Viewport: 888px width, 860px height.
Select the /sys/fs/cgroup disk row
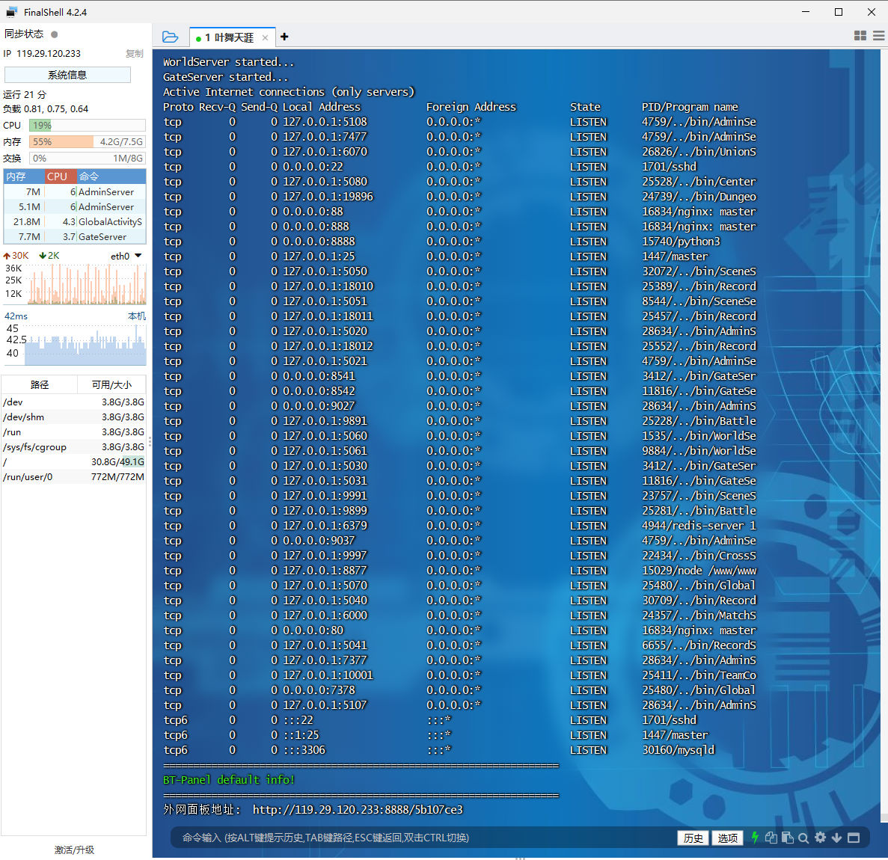click(73, 447)
